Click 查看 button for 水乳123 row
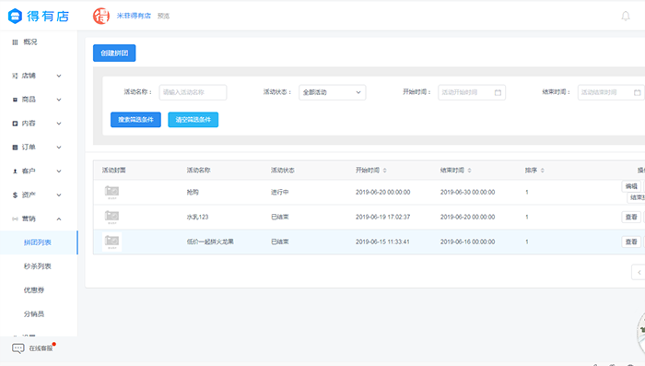Viewport: 645px width, 366px height. [631, 217]
